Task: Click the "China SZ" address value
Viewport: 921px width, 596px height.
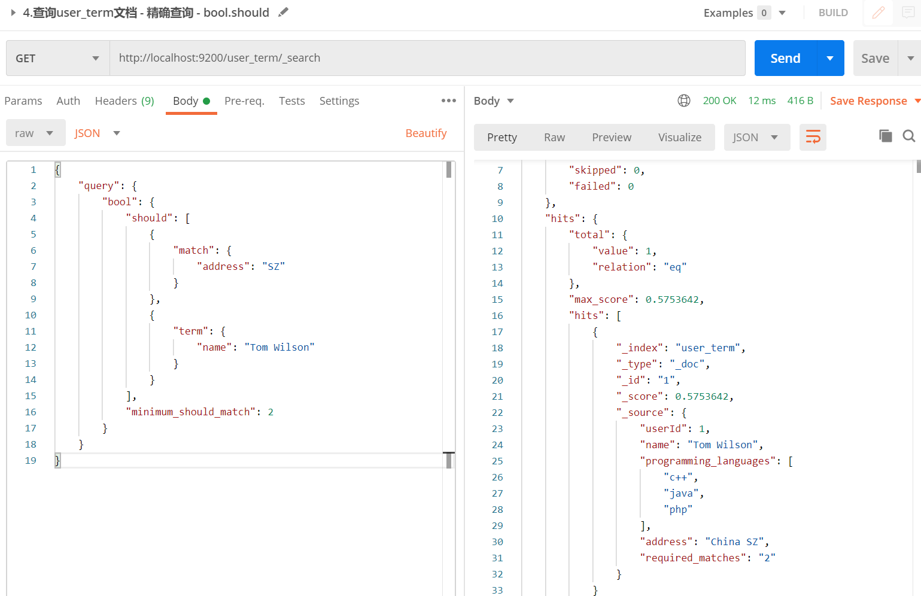Action: (x=734, y=542)
